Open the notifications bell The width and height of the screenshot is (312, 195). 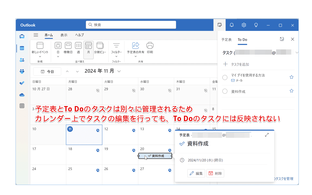click(232, 25)
